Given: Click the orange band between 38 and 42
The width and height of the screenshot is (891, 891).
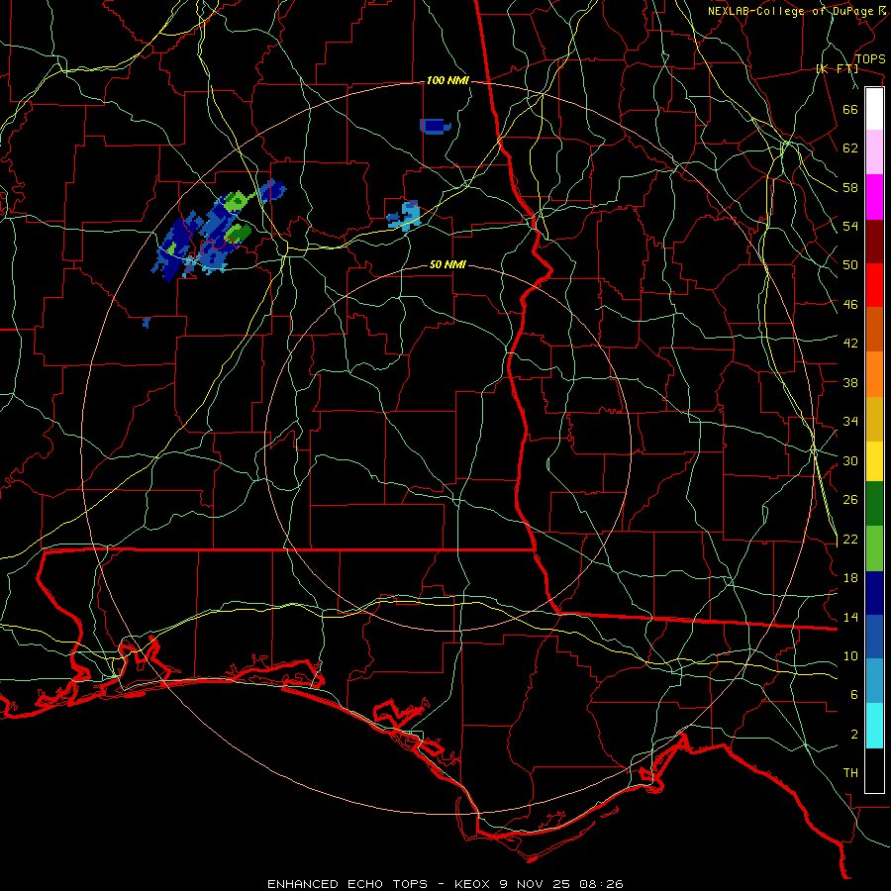Looking at the screenshot, I should (x=874, y=374).
